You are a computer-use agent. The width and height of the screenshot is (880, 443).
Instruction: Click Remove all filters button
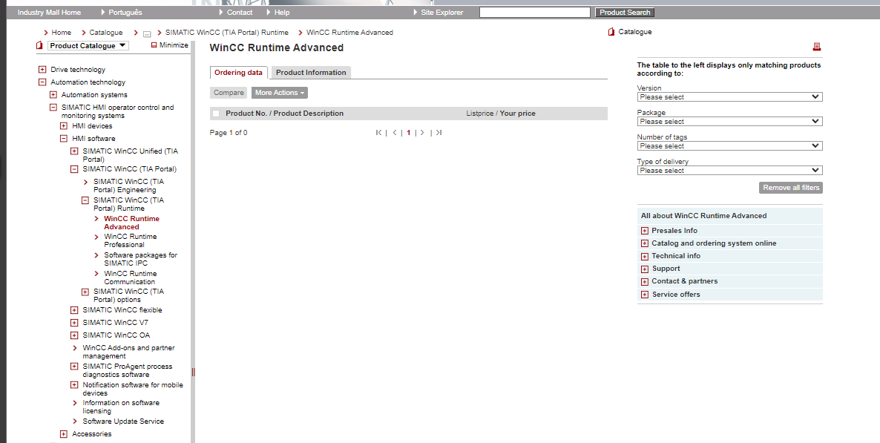(x=791, y=188)
